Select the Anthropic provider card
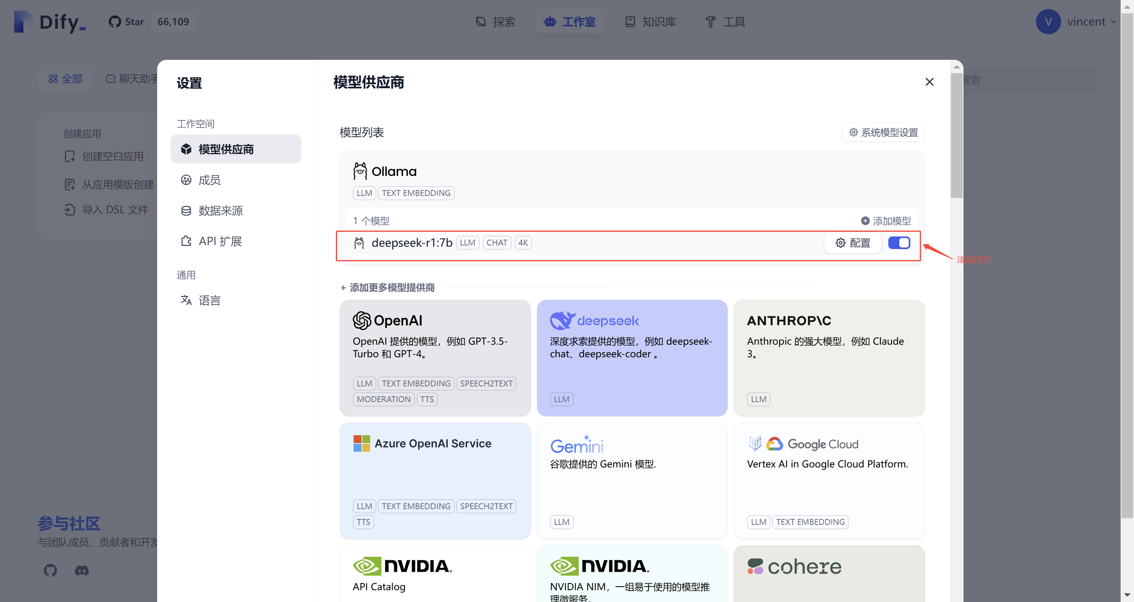The width and height of the screenshot is (1134, 602). pos(829,358)
